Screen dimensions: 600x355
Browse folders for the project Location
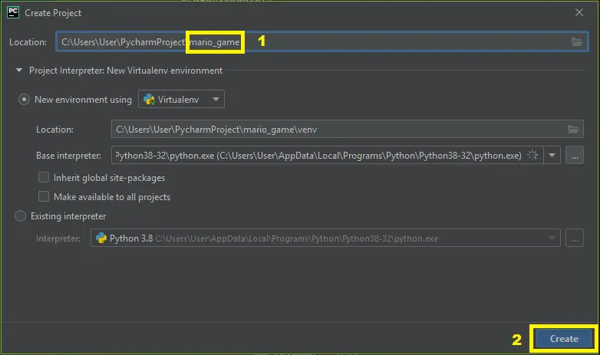pyautogui.click(x=577, y=42)
